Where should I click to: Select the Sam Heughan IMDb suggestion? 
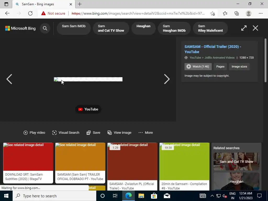pos(174,28)
